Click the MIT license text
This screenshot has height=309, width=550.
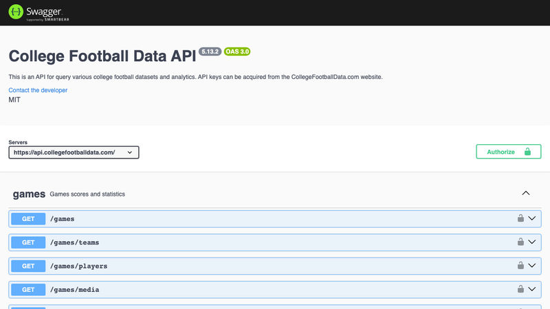click(x=14, y=100)
